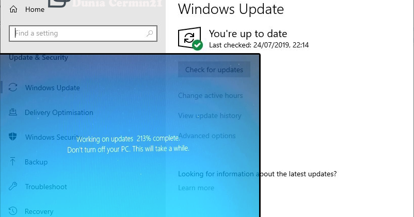Click the Windows Security shield icon

[x=13, y=137]
